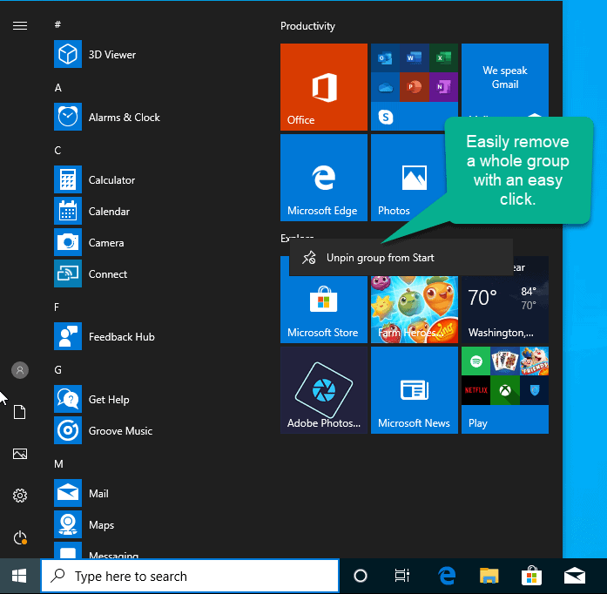Focus the Type here to search box
This screenshot has width=607, height=594.
[x=190, y=576]
